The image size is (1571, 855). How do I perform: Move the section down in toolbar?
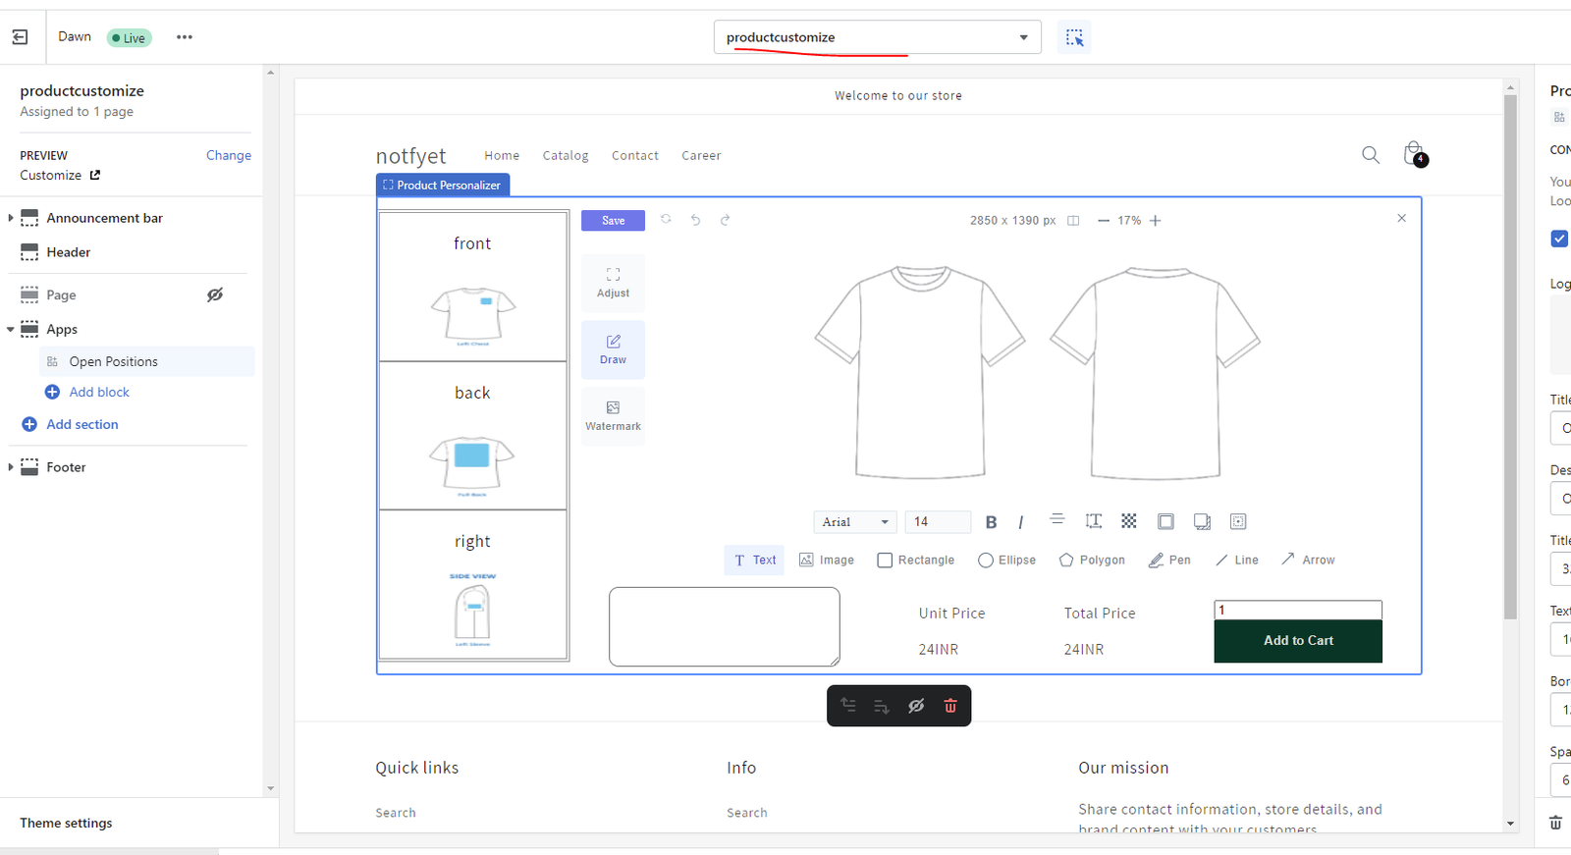click(x=882, y=706)
